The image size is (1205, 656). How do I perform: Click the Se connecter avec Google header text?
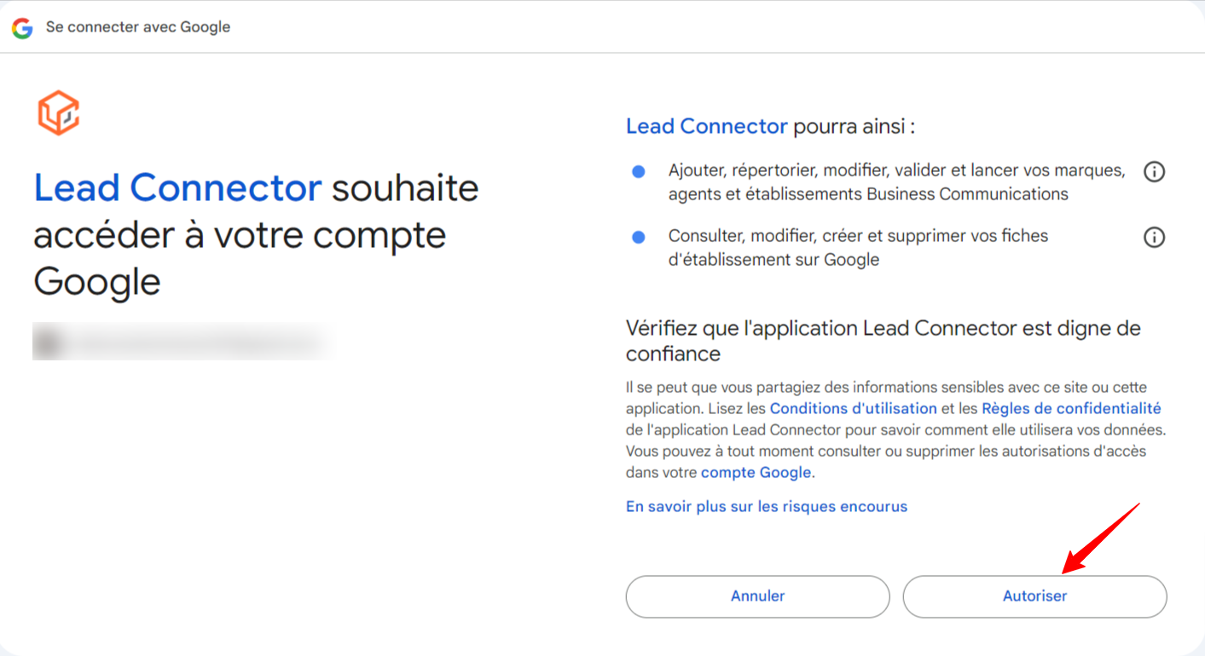click(x=138, y=27)
